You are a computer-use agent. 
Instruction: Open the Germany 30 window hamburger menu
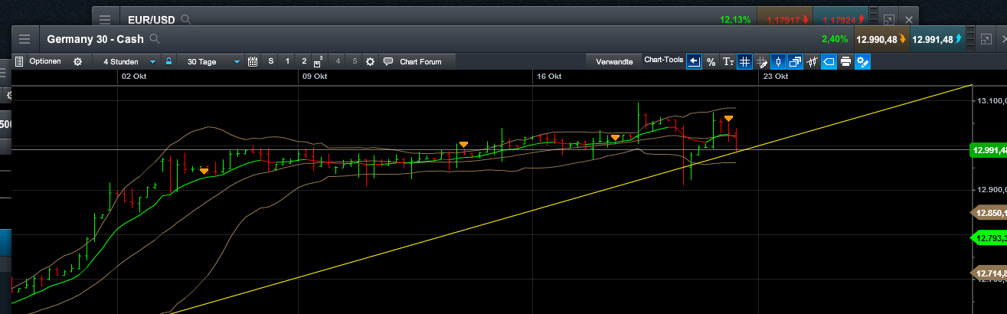tap(25, 39)
